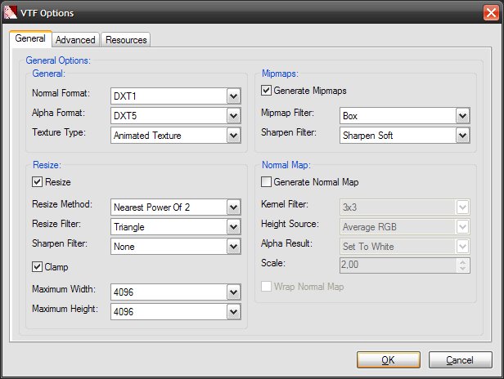The height and width of the screenshot is (379, 504).
Task: Uncheck the Resize checkbox
Action: click(37, 182)
